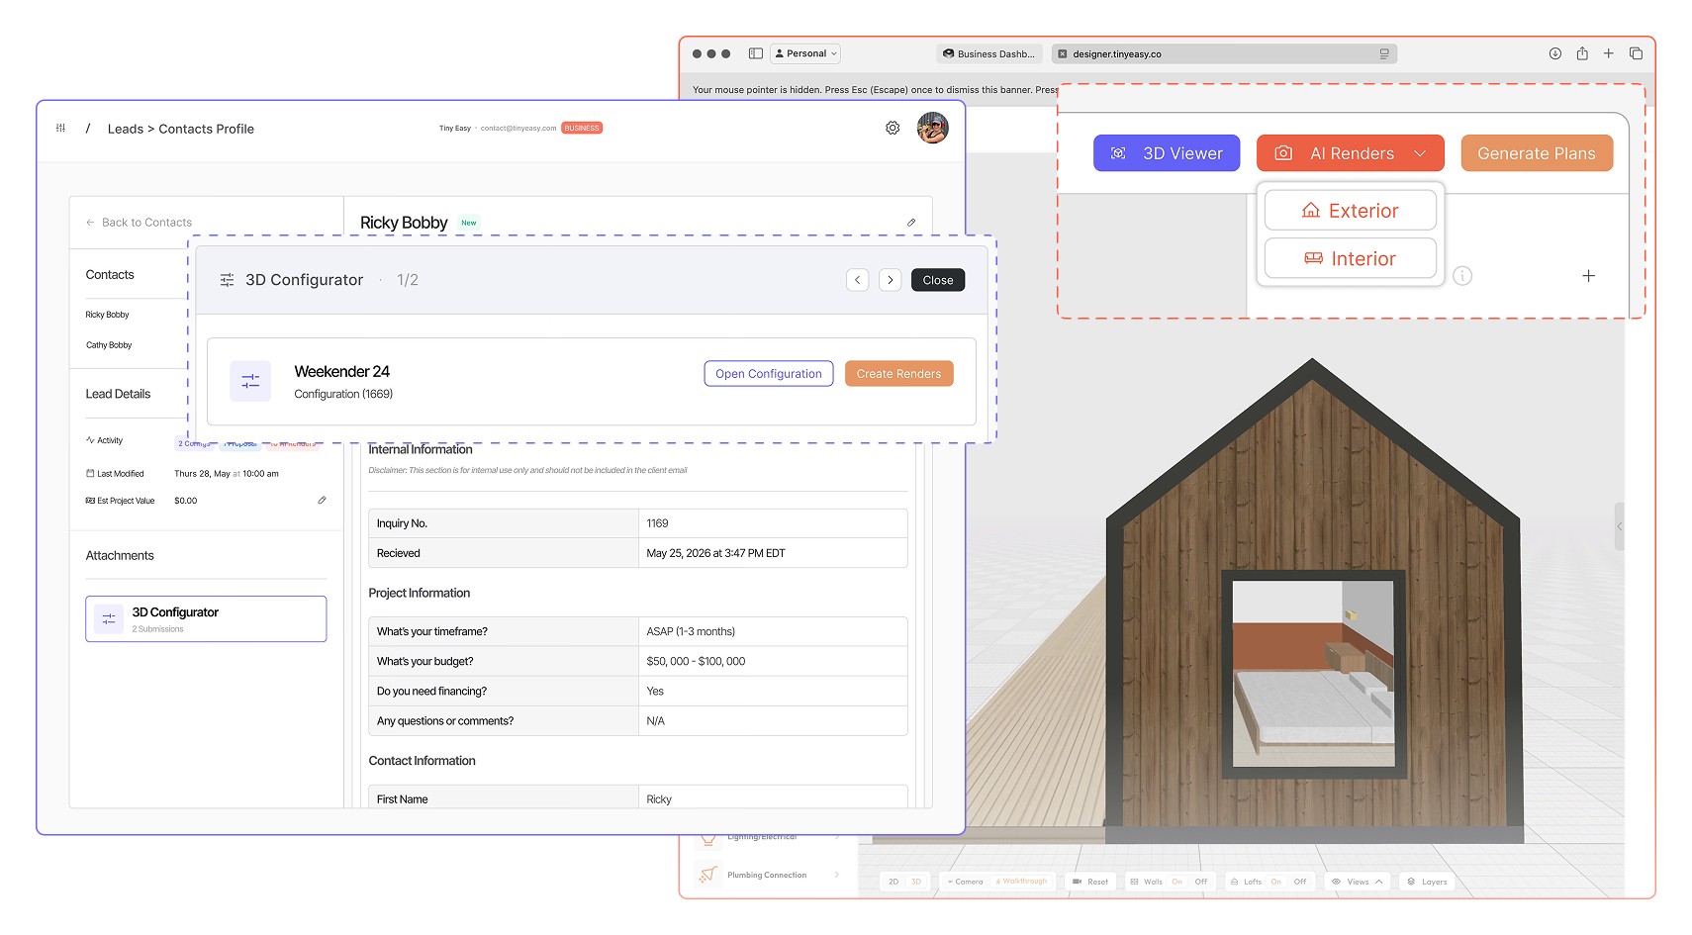Go to next configuration with right arrow
This screenshot has height=935, width=1692.
891,280
